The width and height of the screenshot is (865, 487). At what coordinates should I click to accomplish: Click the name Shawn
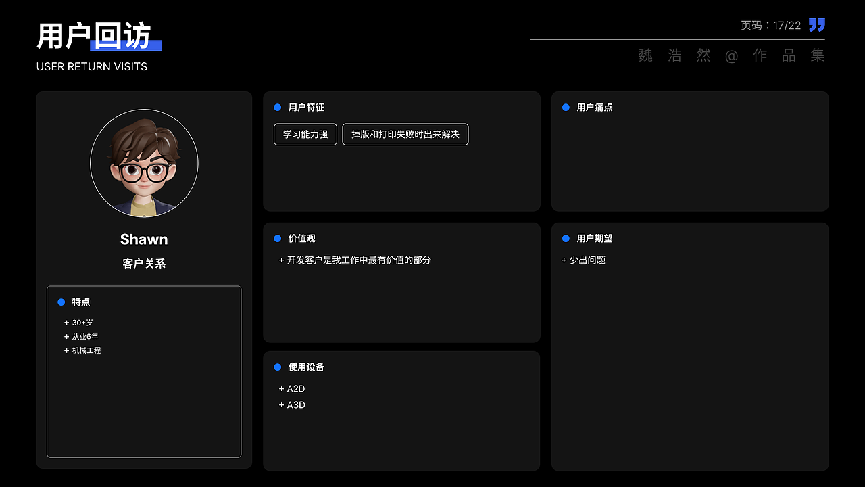[x=143, y=239]
